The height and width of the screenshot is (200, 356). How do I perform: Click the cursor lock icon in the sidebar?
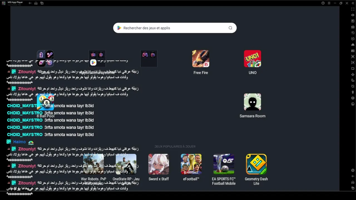coord(353,21)
